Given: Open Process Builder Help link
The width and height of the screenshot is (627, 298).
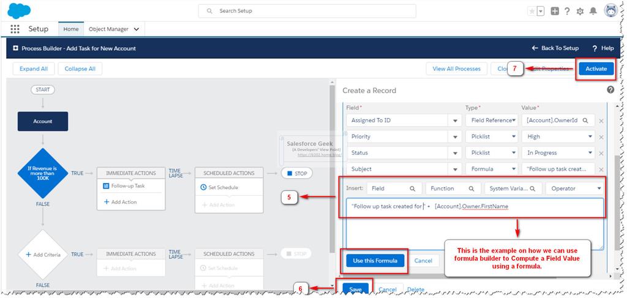Looking at the screenshot, I should pos(603,48).
